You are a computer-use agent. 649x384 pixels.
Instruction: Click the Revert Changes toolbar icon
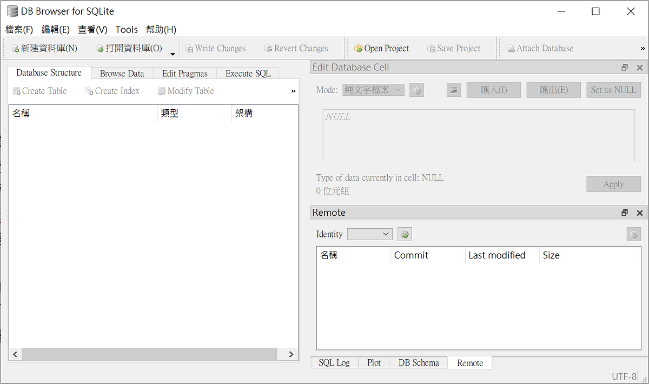[268, 48]
